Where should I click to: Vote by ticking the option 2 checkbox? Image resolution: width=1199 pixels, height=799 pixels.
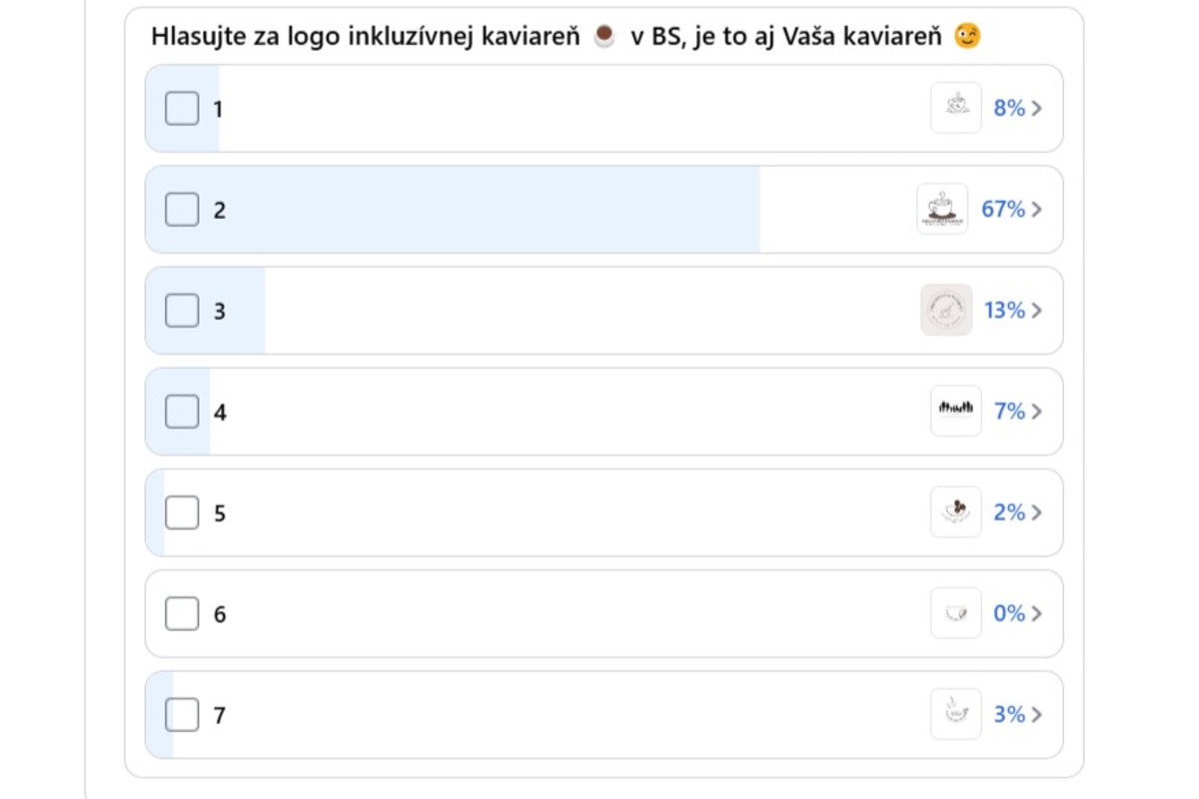tap(182, 209)
